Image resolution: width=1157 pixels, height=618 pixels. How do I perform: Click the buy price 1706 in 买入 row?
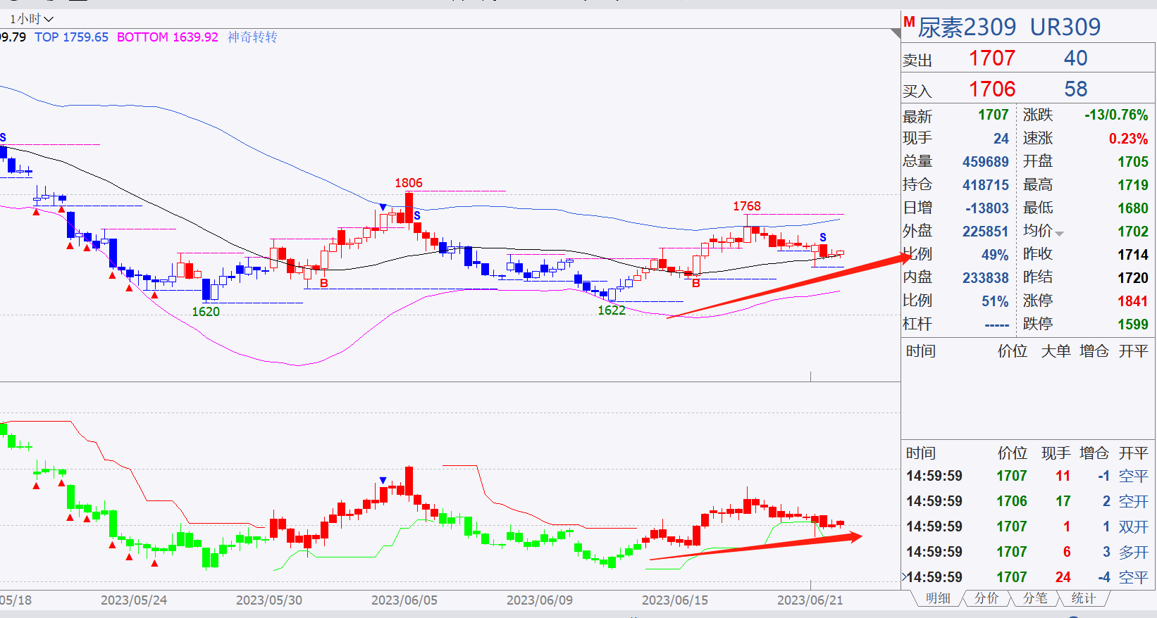pos(992,89)
